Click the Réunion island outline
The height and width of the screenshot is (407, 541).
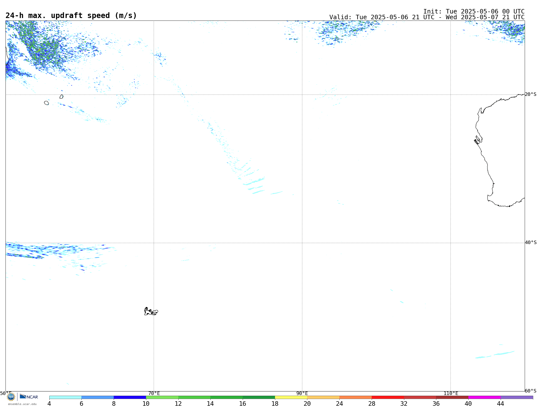47,103
